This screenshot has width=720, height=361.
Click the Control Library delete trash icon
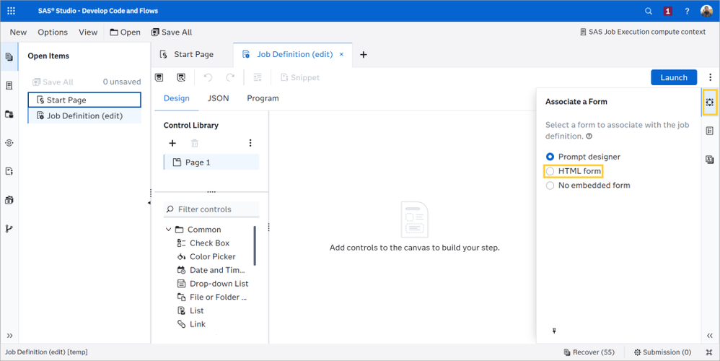pyautogui.click(x=195, y=143)
